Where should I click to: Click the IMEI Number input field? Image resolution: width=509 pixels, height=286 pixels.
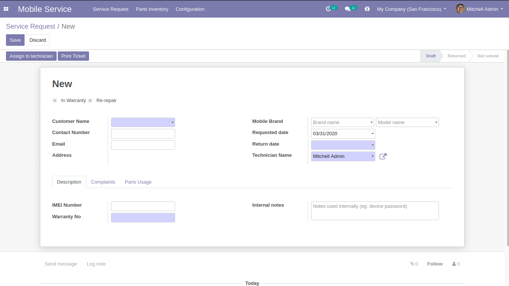143,206
